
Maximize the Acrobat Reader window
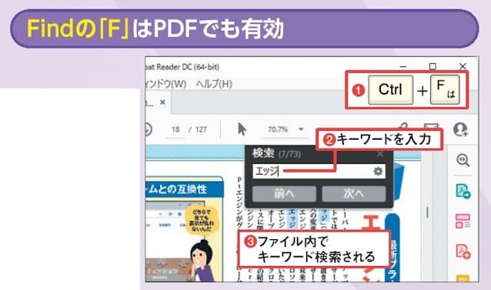click(433, 66)
